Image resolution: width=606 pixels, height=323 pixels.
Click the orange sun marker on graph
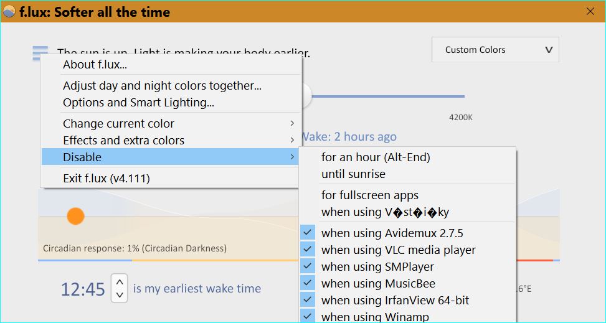(75, 216)
